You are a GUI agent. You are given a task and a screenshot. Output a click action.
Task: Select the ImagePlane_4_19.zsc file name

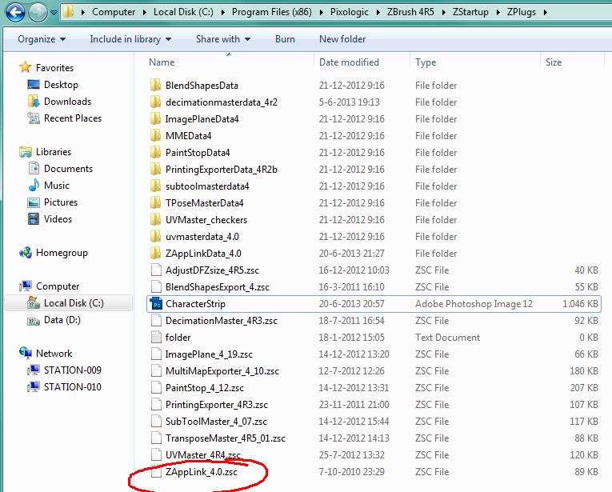[x=209, y=354]
